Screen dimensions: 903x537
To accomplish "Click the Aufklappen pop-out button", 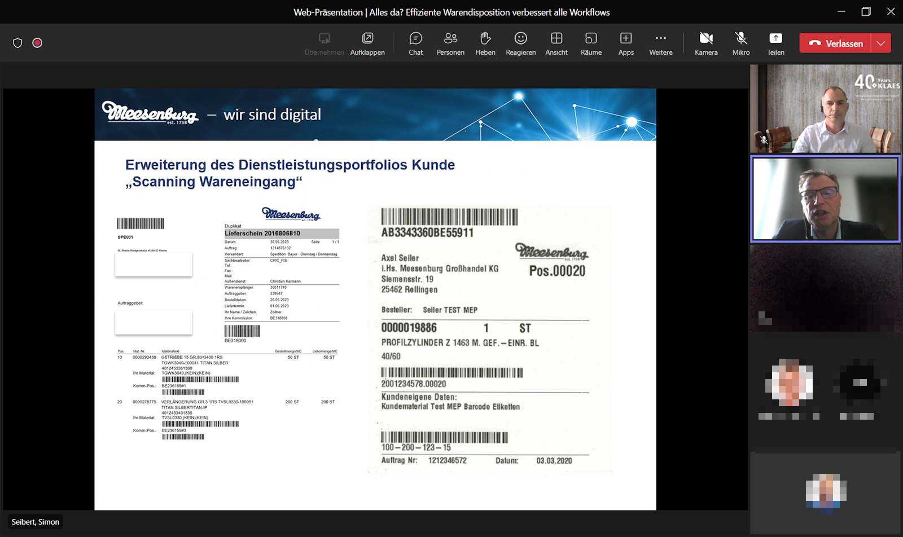I will [x=367, y=43].
